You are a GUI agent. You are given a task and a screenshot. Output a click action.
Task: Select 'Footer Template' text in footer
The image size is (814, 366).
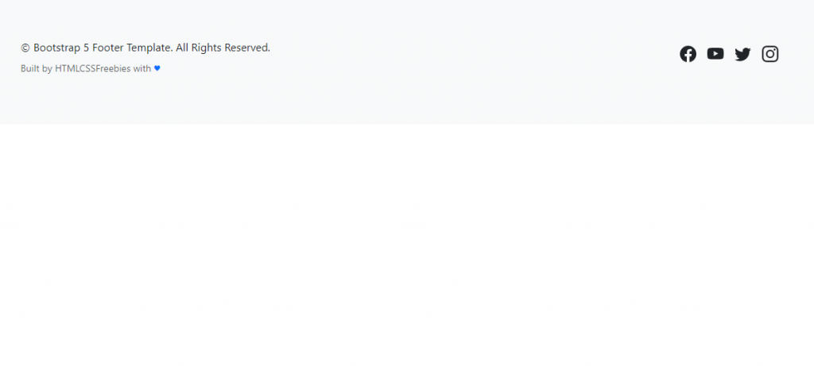pyautogui.click(x=132, y=48)
